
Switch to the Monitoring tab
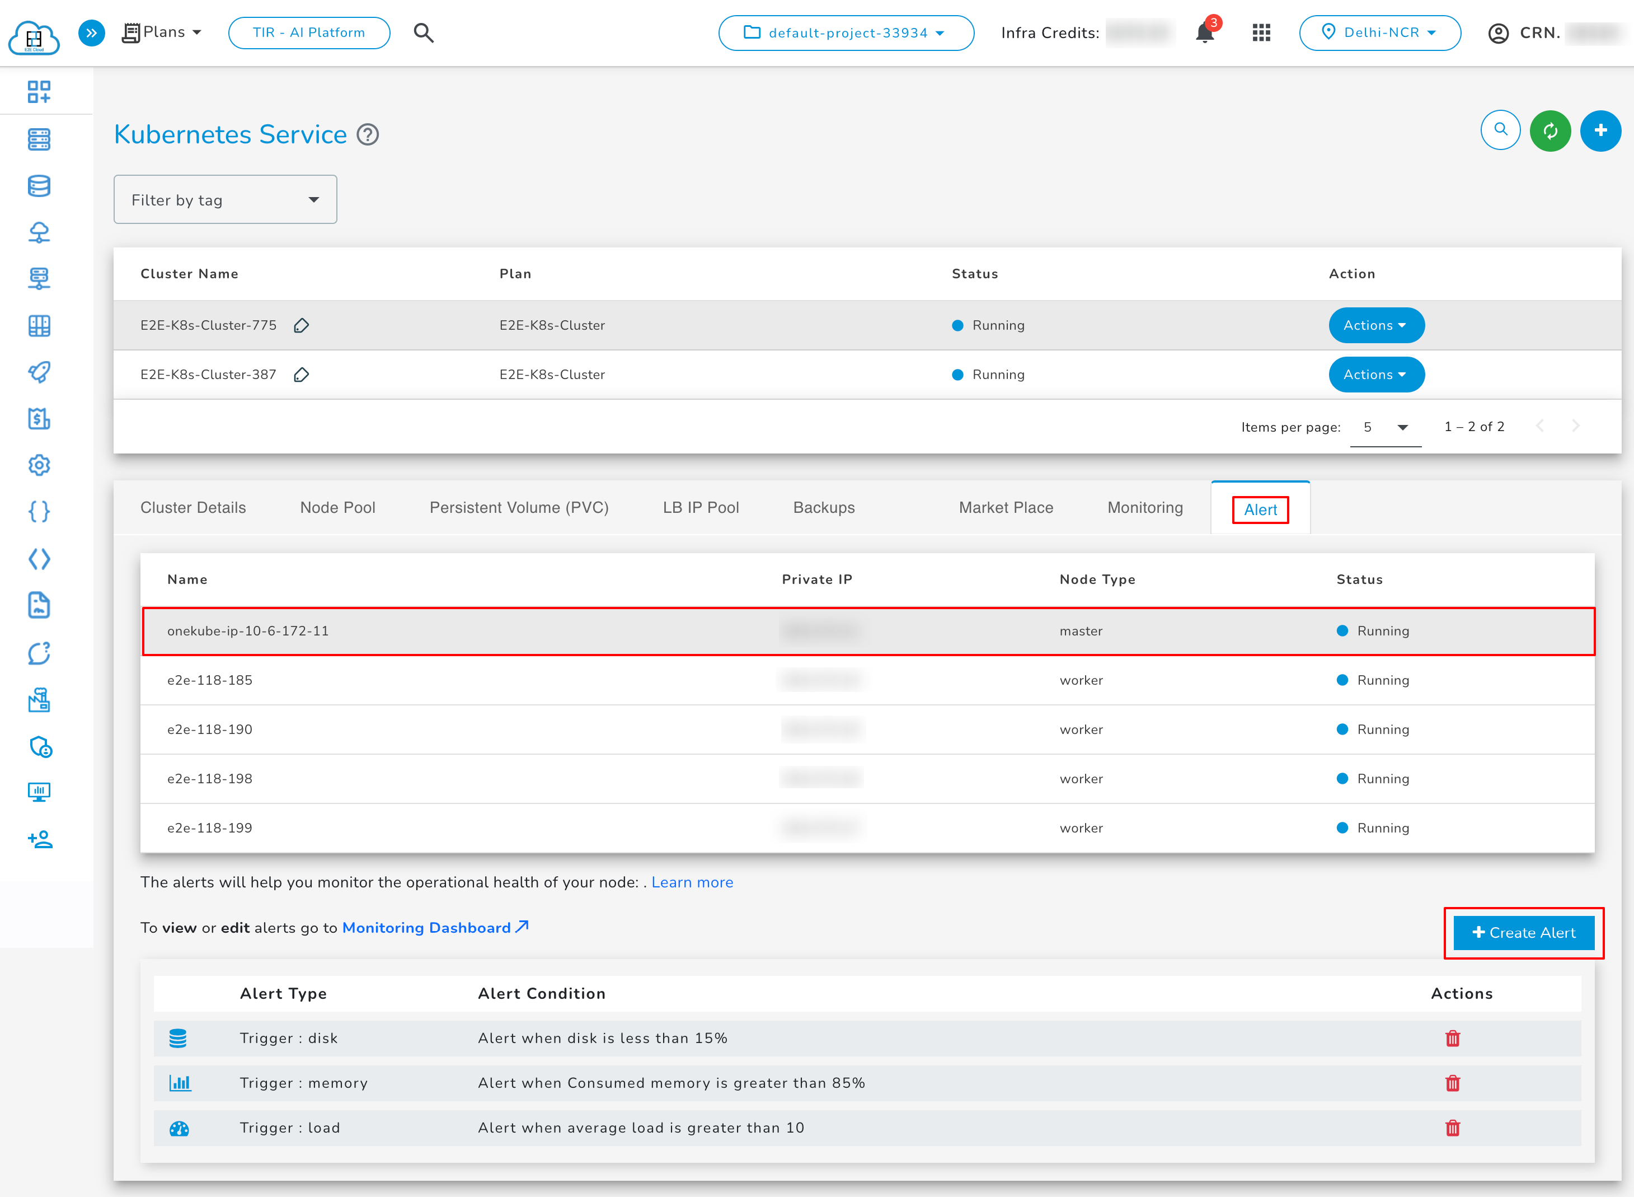pos(1145,508)
